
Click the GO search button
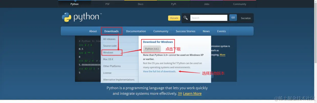pos(233,18)
